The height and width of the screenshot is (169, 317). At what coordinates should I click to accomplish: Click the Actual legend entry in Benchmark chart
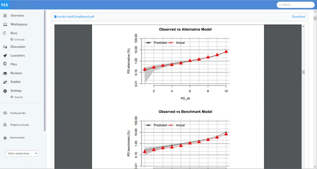tap(177, 125)
